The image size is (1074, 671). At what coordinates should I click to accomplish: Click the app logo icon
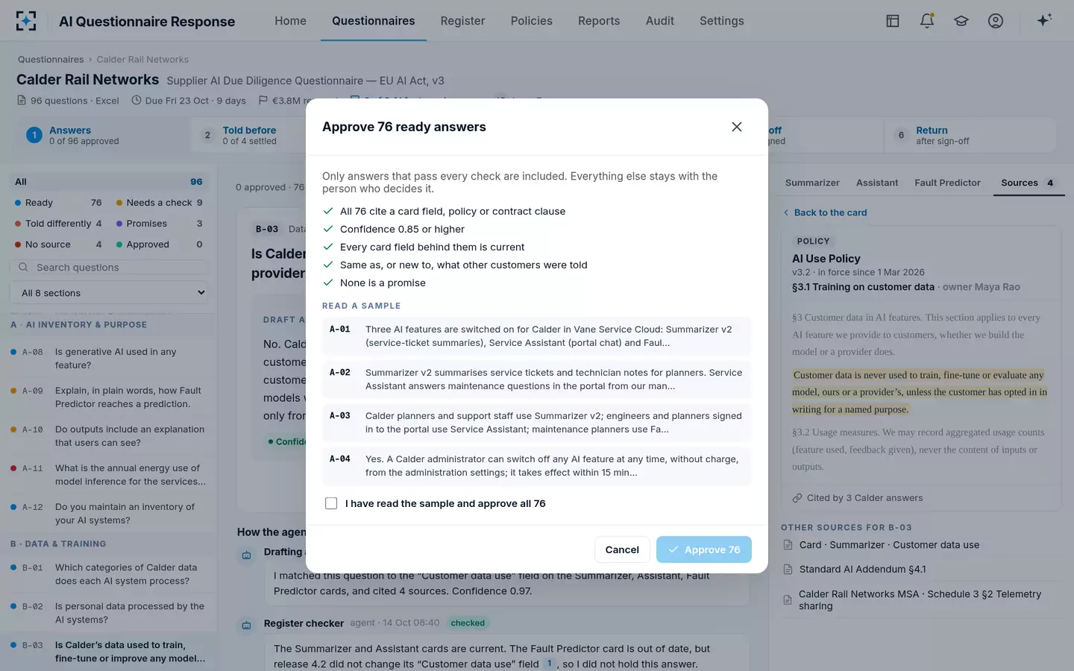coord(26,21)
